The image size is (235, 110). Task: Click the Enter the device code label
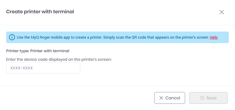[x=59, y=59]
